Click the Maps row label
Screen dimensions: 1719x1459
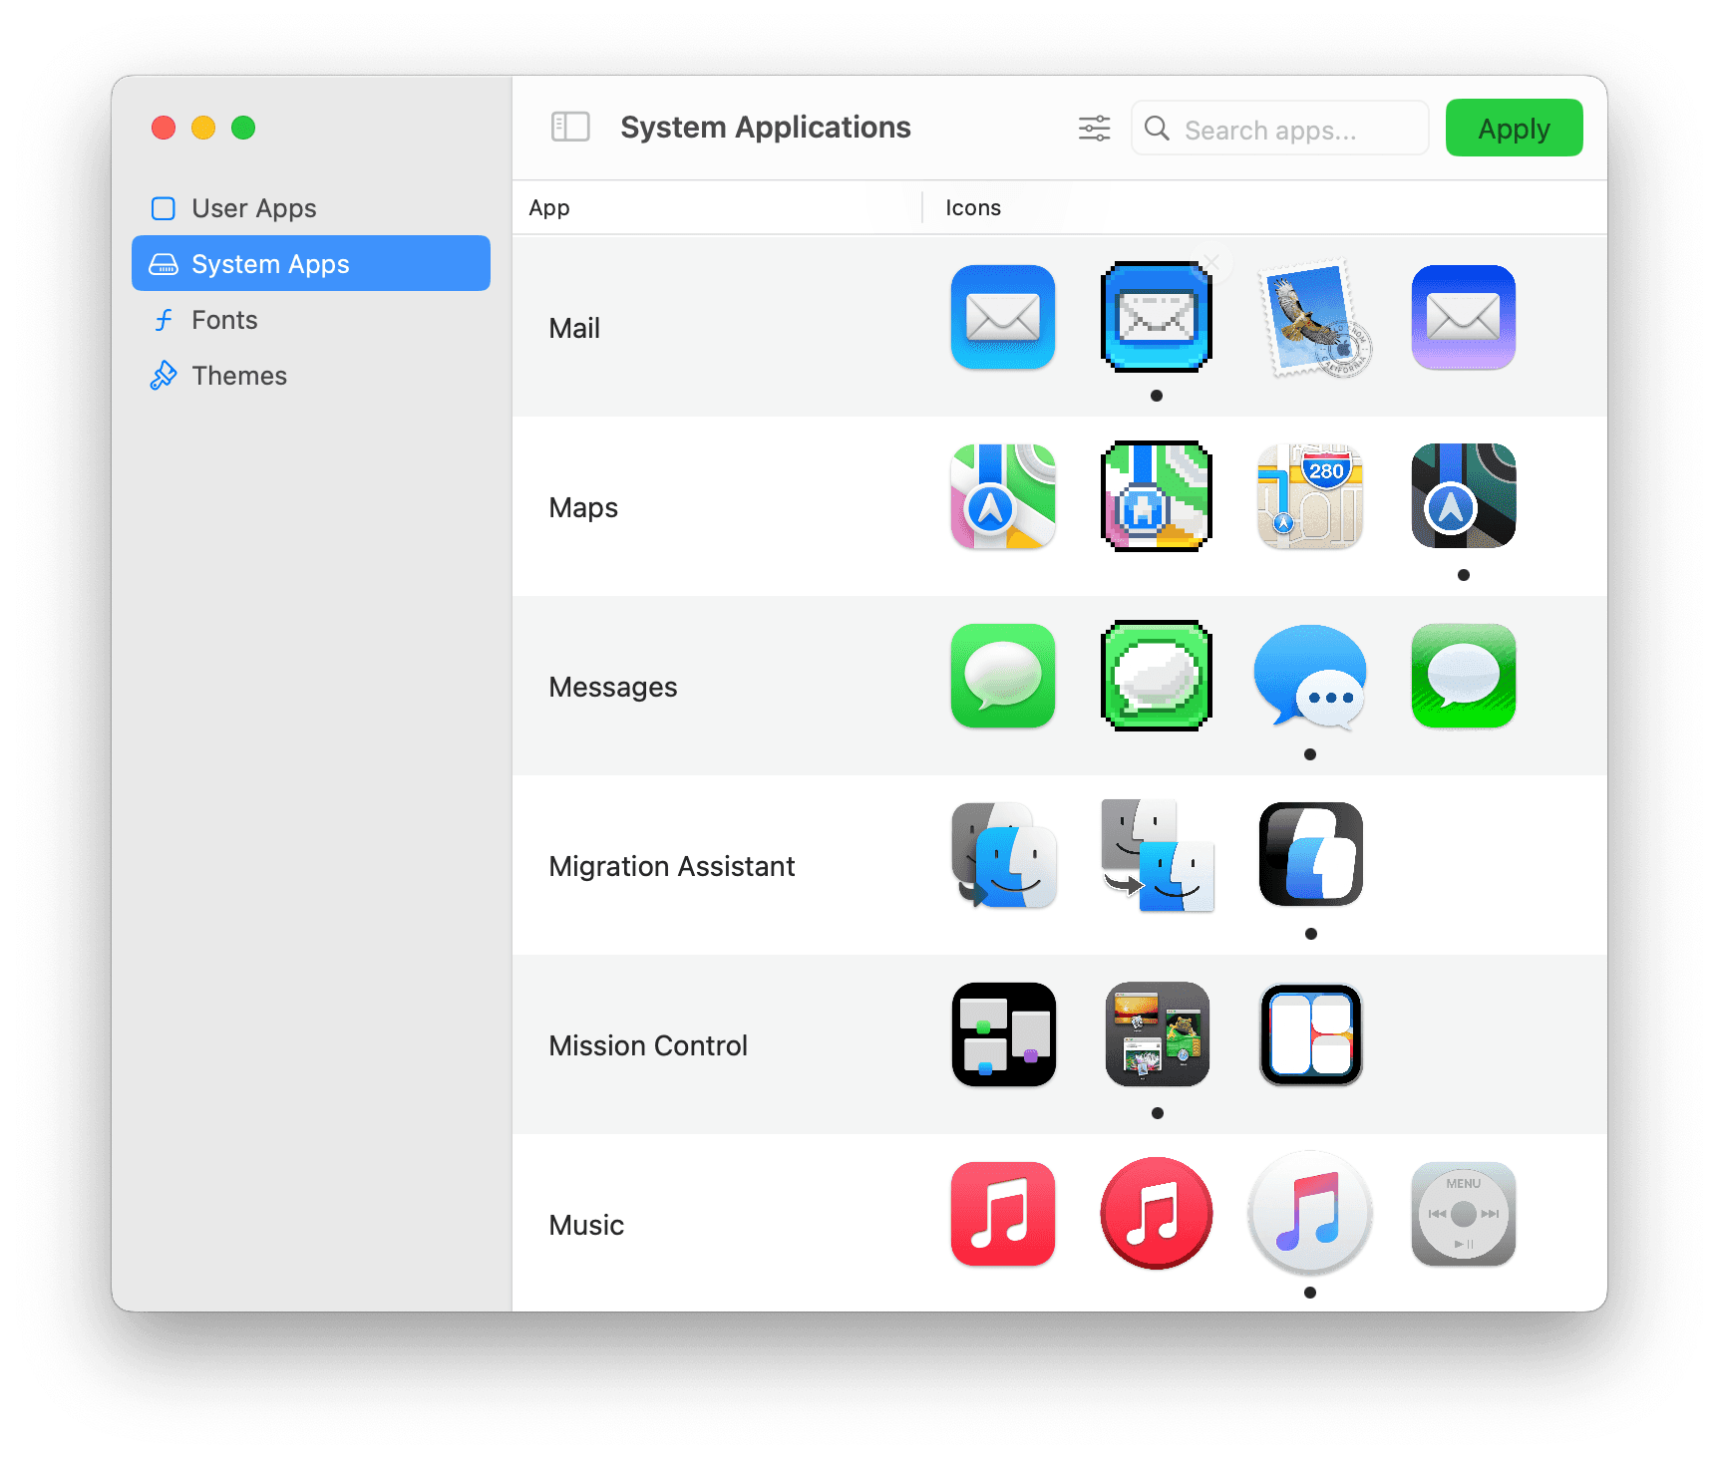point(583,507)
